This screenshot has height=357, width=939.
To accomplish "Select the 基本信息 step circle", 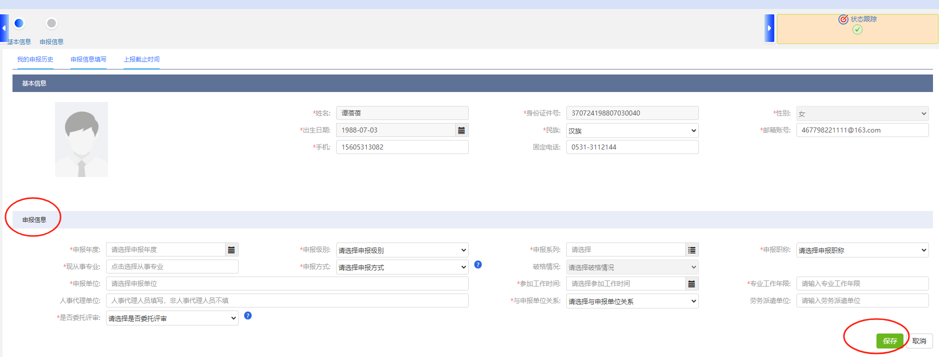I will [19, 23].
